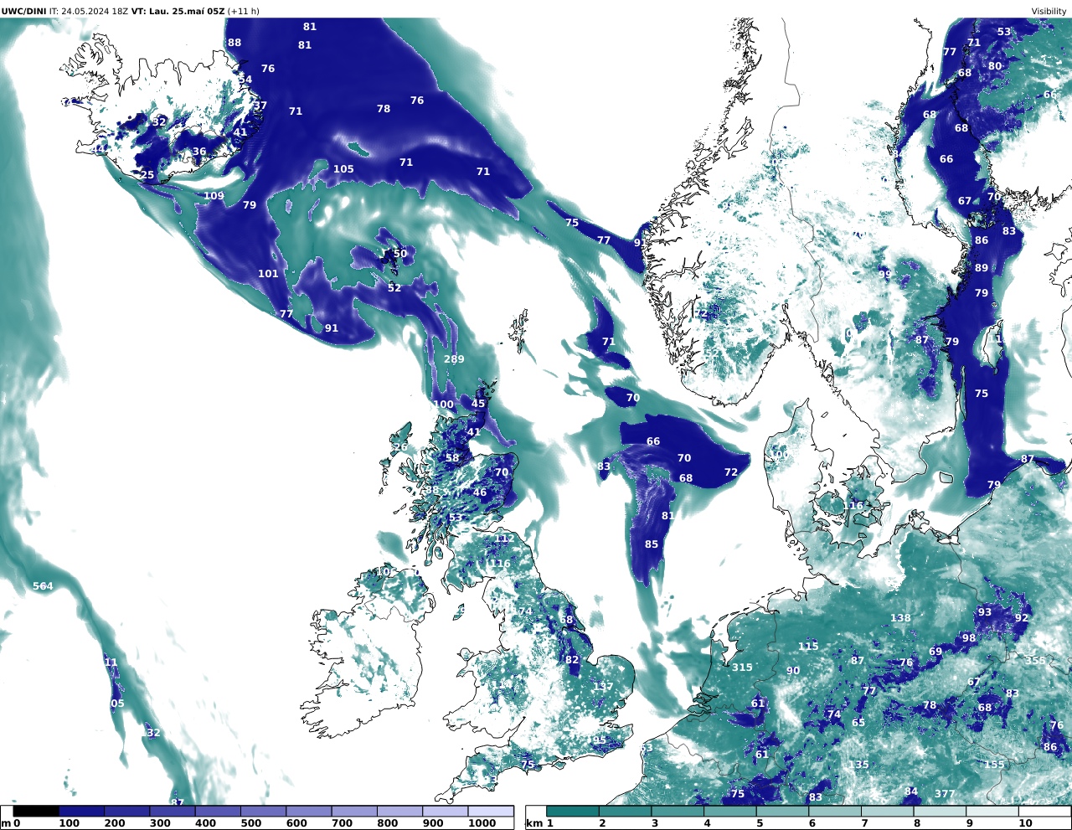Click the '25' value in southwest Iceland
This screenshot has height=830, width=1072.
[x=147, y=175]
